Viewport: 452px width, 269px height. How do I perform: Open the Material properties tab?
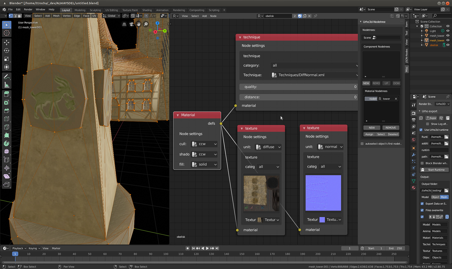[x=414, y=188]
